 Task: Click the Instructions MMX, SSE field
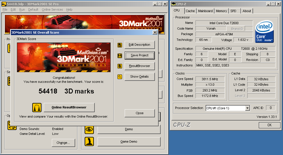tap(235, 65)
